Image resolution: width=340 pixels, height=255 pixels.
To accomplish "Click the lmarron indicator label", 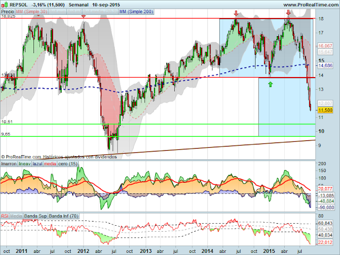I will [9, 164].
